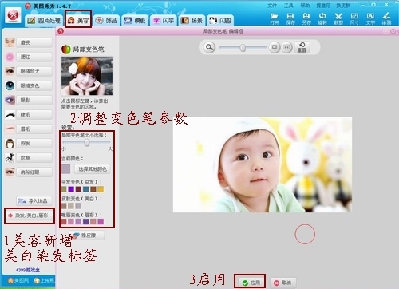
Task: Open 染发/美白/唇彩 feature button
Action: point(30,216)
